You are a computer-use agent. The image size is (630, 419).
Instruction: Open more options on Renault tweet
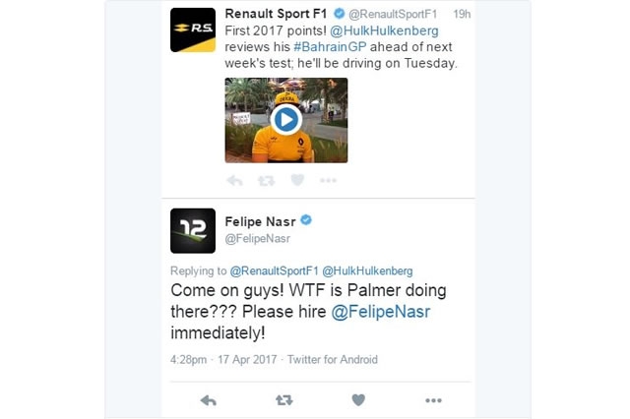pos(328,181)
